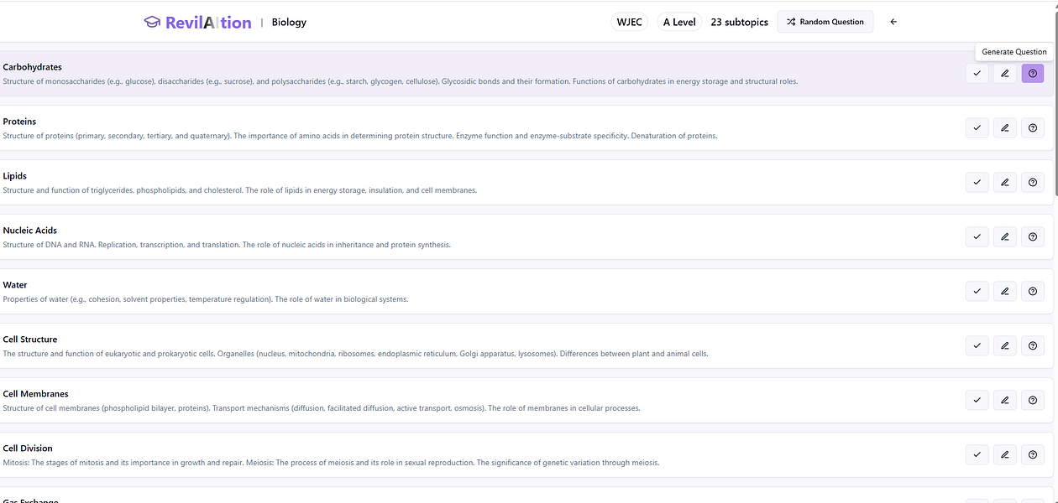Image resolution: width=1058 pixels, height=503 pixels.
Task: Generate a question for Cell Structure
Action: 1033,346
